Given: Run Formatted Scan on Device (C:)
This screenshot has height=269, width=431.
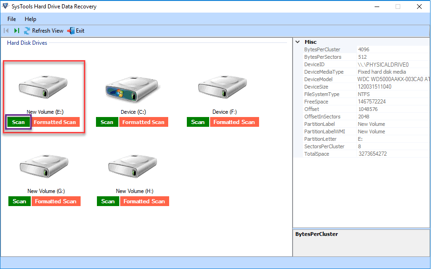Looking at the screenshot, I should (143, 122).
